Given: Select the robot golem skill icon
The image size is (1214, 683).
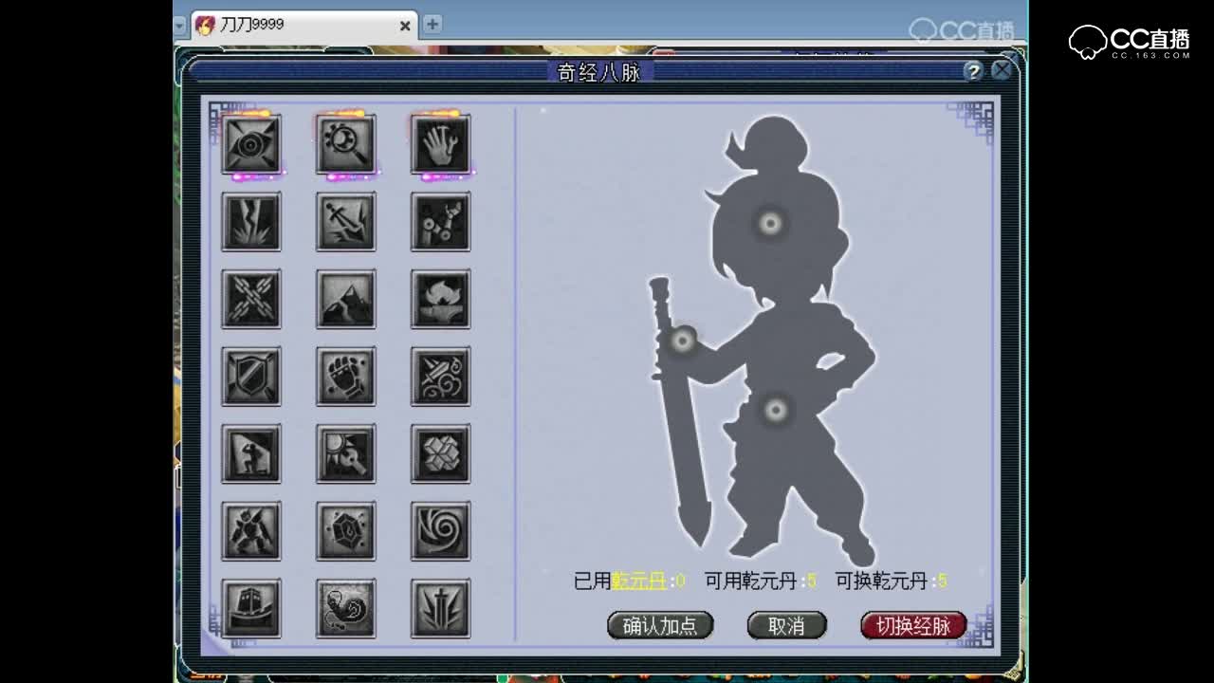Looking at the screenshot, I should [251, 531].
